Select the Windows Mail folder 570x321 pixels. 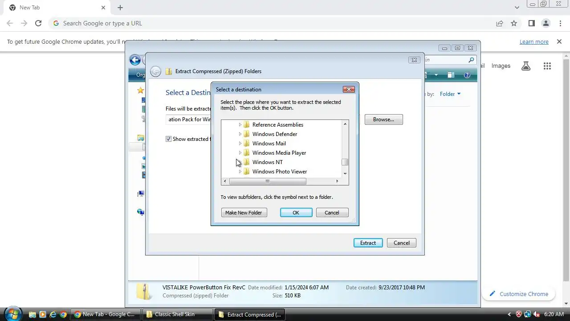(269, 144)
